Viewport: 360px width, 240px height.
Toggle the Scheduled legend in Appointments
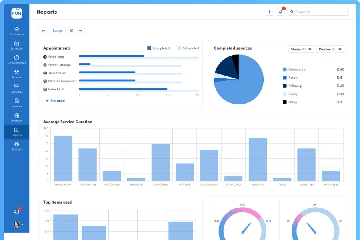[x=188, y=48]
